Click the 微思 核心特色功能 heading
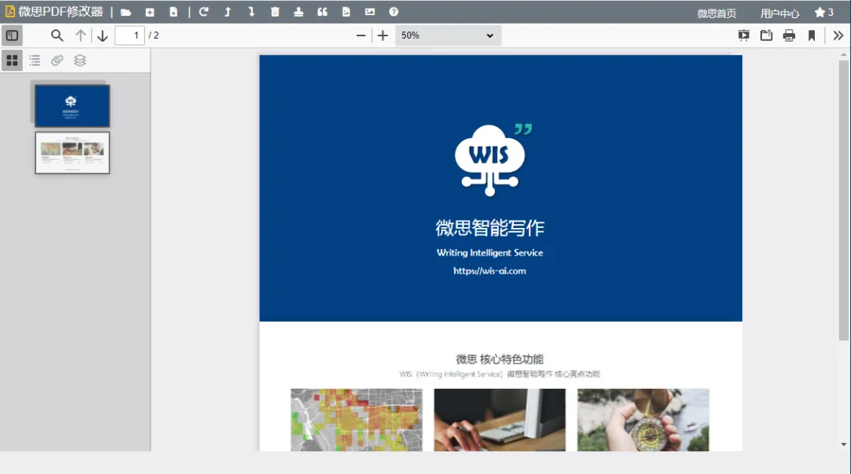This screenshot has width=851, height=474. (500, 359)
